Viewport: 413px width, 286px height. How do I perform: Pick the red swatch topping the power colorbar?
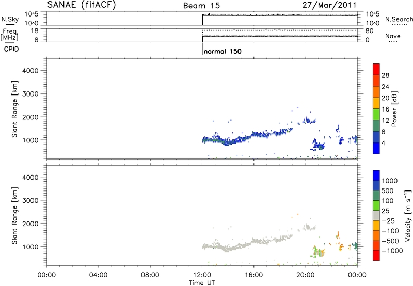(376, 69)
